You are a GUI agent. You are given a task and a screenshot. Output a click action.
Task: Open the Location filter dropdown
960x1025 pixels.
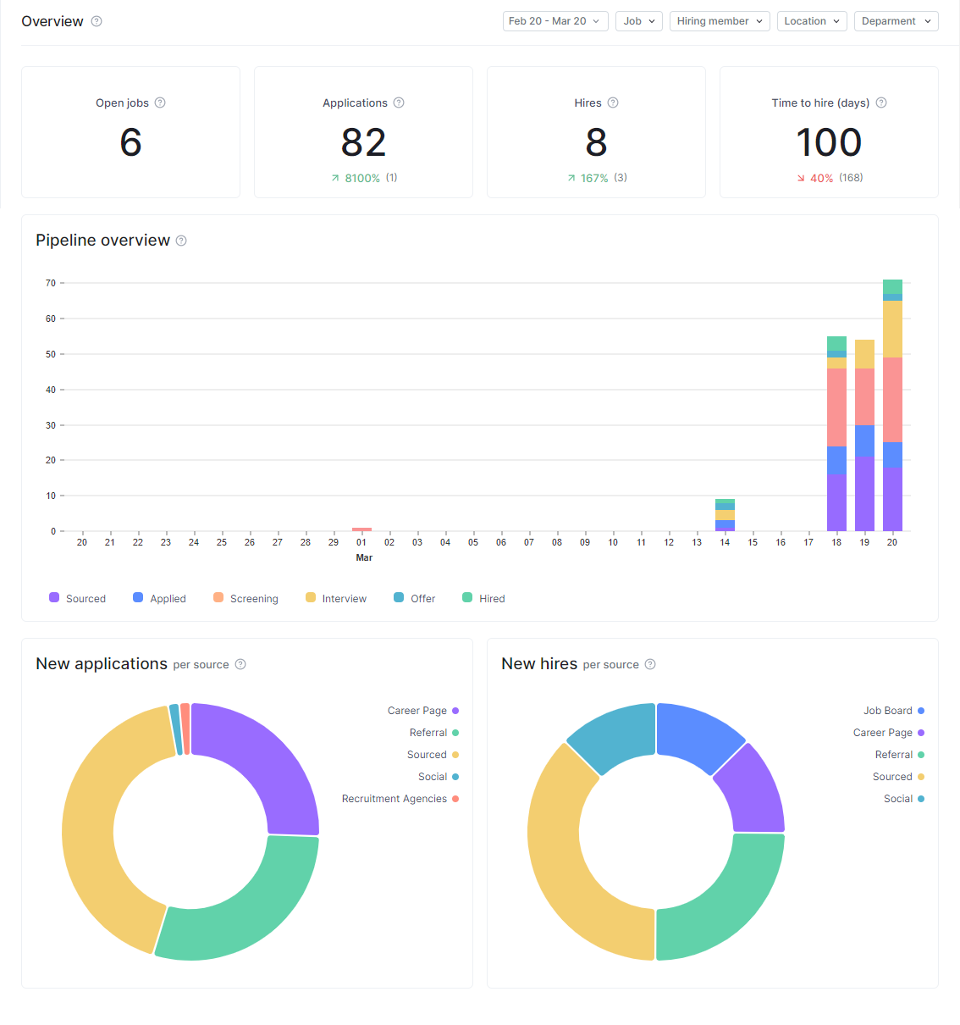click(811, 21)
